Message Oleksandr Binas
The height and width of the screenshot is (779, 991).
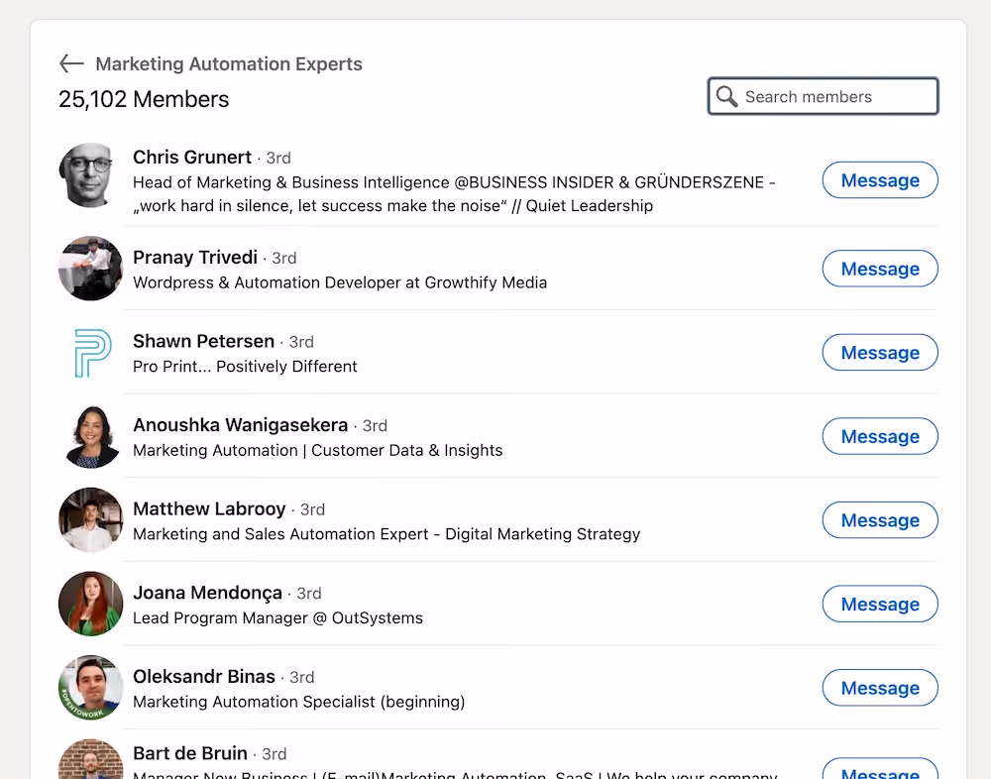tap(880, 687)
